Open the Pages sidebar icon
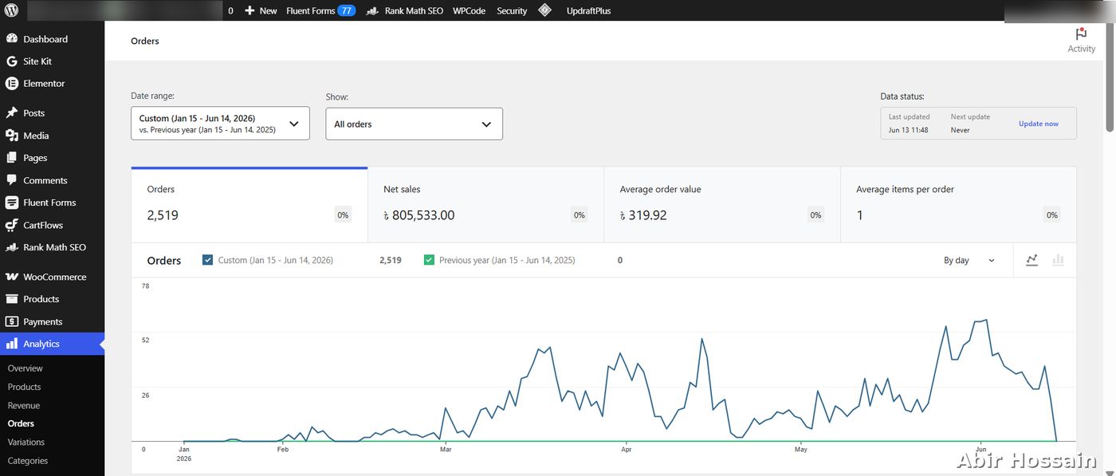Image resolution: width=1116 pixels, height=476 pixels. click(12, 158)
